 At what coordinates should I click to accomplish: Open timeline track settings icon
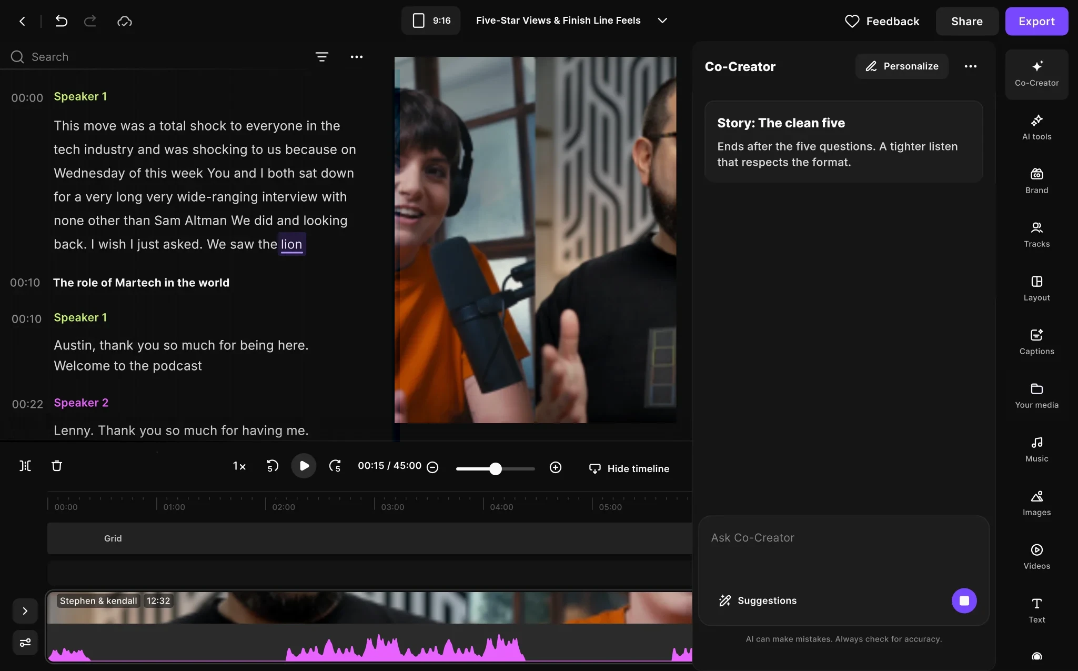tap(25, 643)
